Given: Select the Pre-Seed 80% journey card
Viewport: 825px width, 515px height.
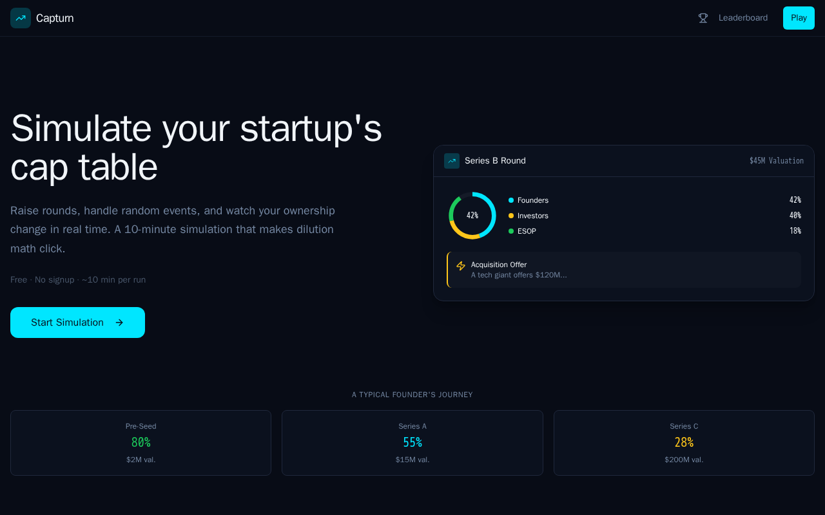Looking at the screenshot, I should [x=141, y=443].
